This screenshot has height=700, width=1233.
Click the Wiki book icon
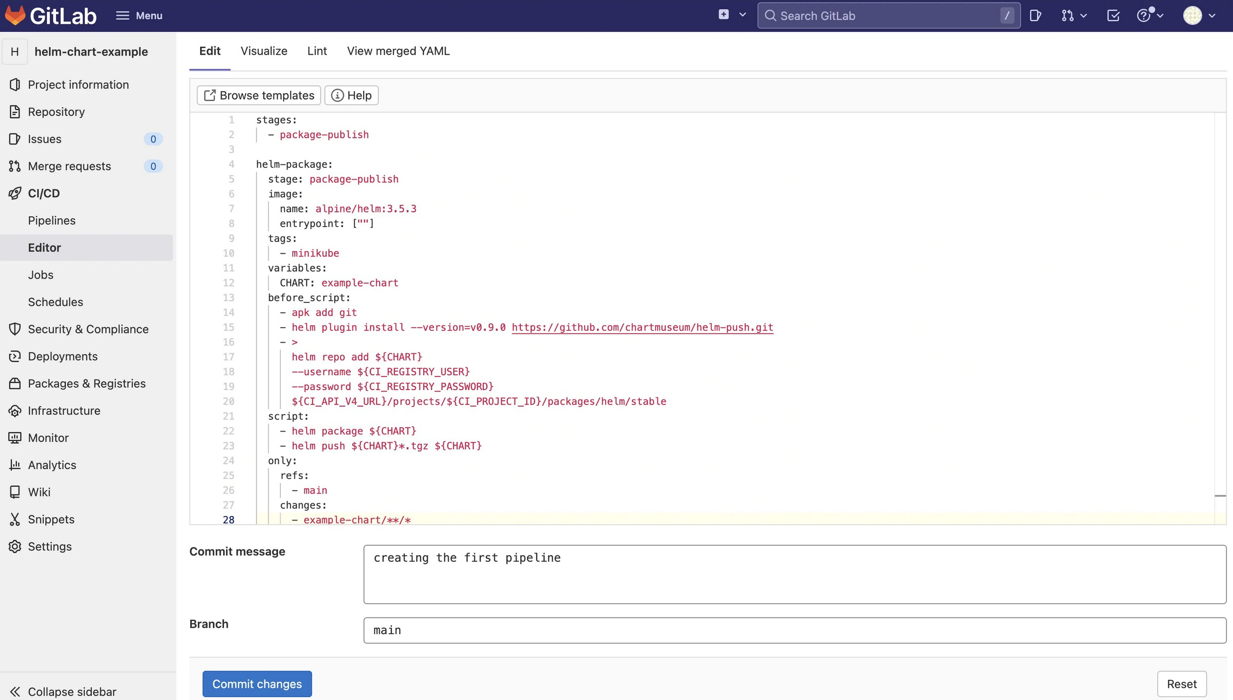tap(15, 492)
